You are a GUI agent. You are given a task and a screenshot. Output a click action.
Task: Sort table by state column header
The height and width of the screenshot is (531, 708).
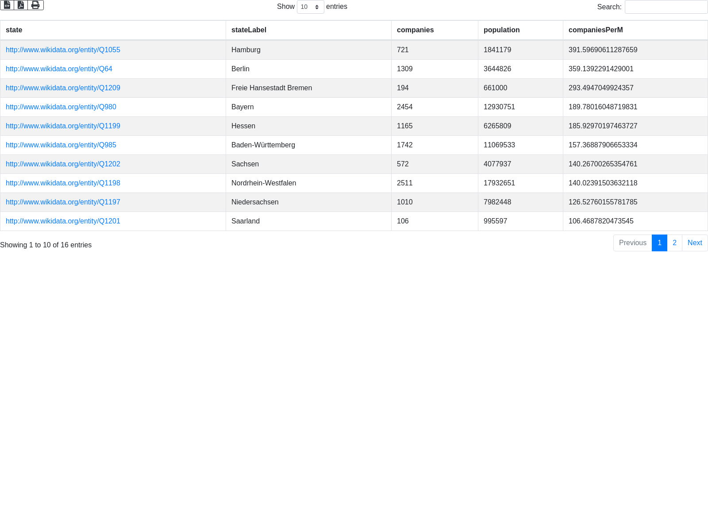tap(14, 30)
